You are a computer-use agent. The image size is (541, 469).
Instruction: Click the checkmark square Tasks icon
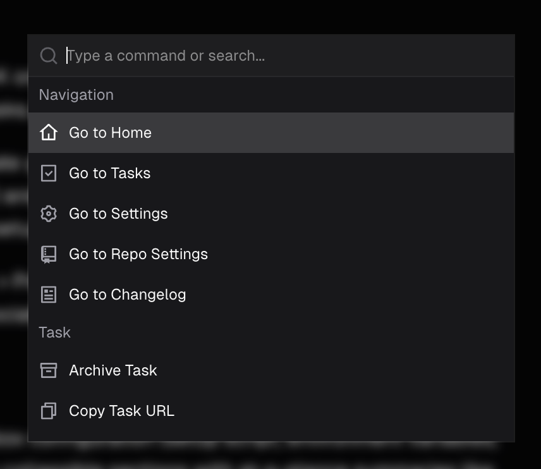click(49, 173)
